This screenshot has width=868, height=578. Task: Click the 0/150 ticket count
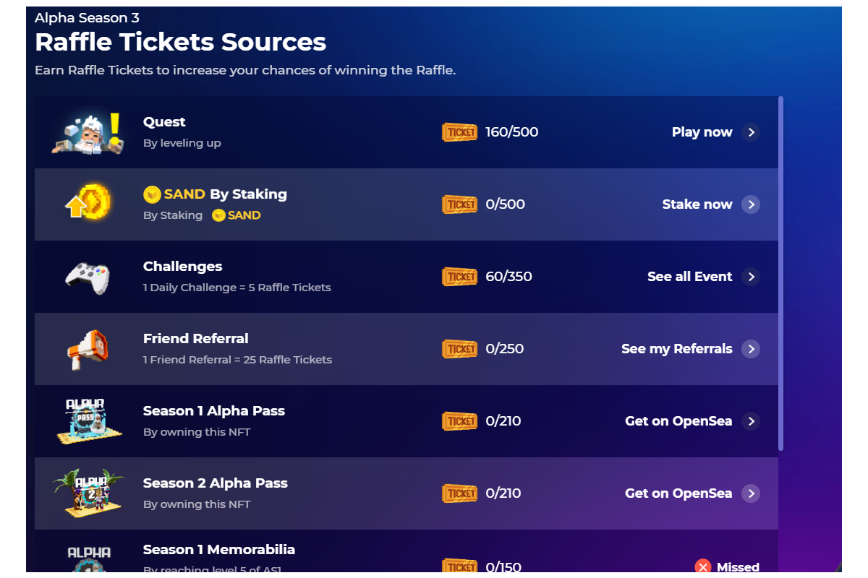(x=503, y=567)
